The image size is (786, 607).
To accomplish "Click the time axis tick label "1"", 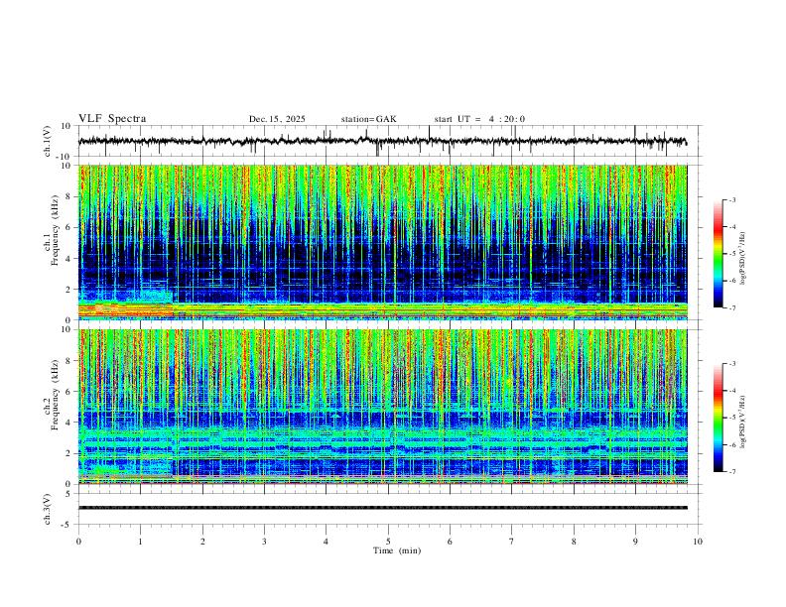I will pos(140,542).
